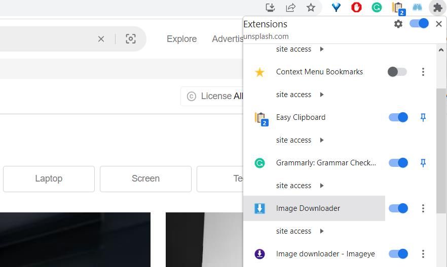
Task: Open more options for Context Menu Bookmarks
Action: pyautogui.click(x=423, y=72)
